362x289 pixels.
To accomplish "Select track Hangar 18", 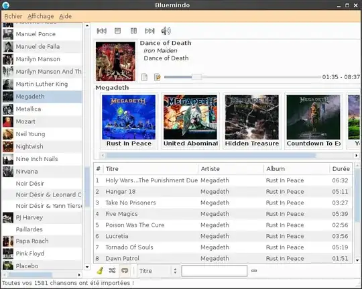I will pos(223,192).
